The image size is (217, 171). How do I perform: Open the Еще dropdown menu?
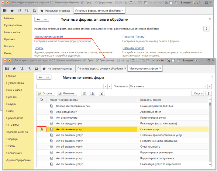pos(197,93)
